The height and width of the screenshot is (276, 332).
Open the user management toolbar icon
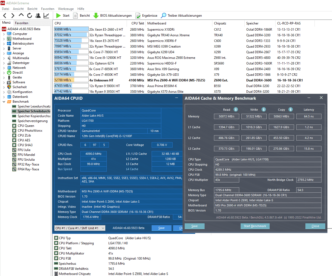point(38,16)
